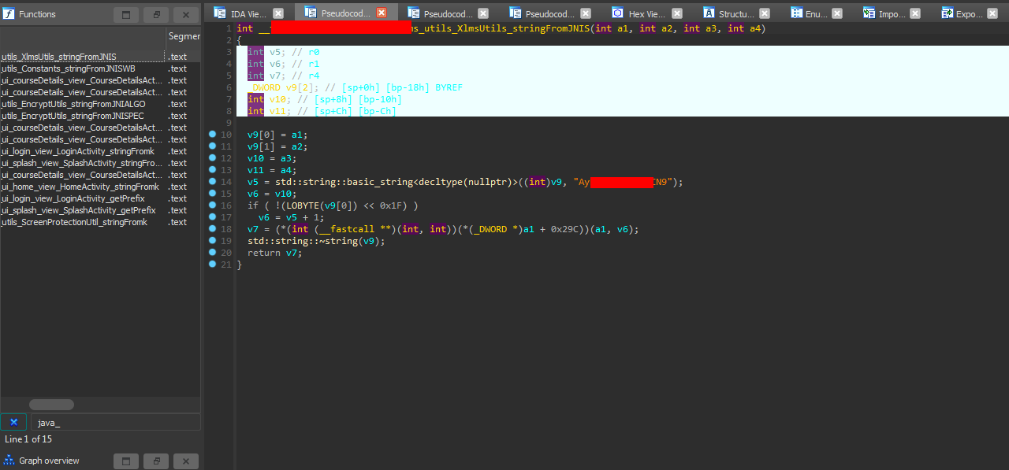Image resolution: width=1009 pixels, height=470 pixels.
Task: Toggle breakpoint dot on line 12
Action: point(212,158)
